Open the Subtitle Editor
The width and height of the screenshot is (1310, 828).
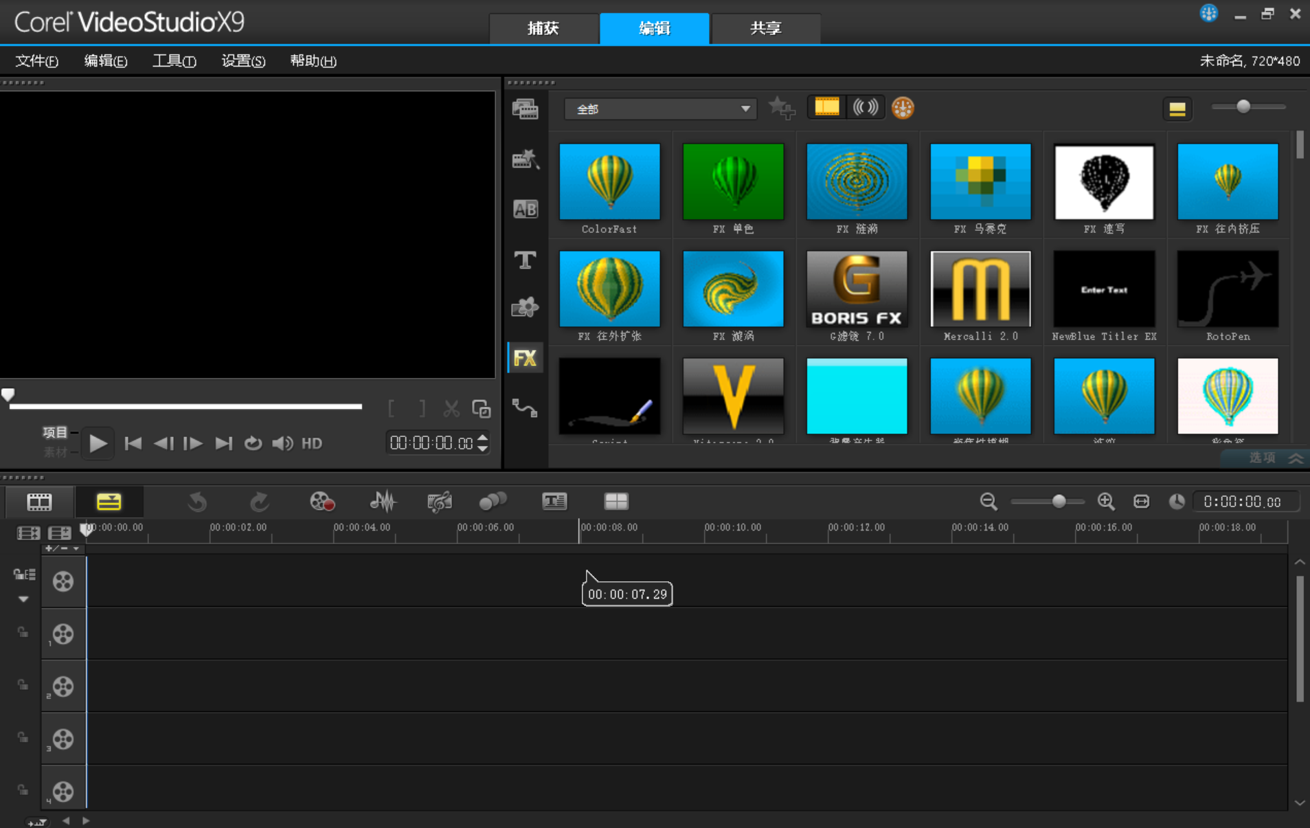[554, 502]
